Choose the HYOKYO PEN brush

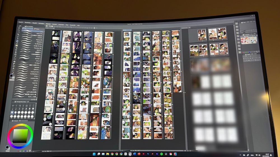pos(27,78)
